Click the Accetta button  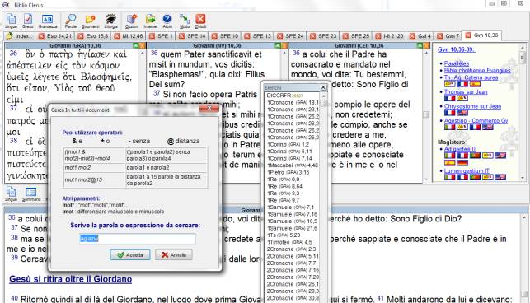(x=130, y=254)
